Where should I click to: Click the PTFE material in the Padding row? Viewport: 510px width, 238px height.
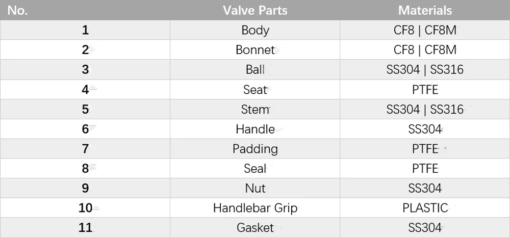pyautogui.click(x=425, y=149)
